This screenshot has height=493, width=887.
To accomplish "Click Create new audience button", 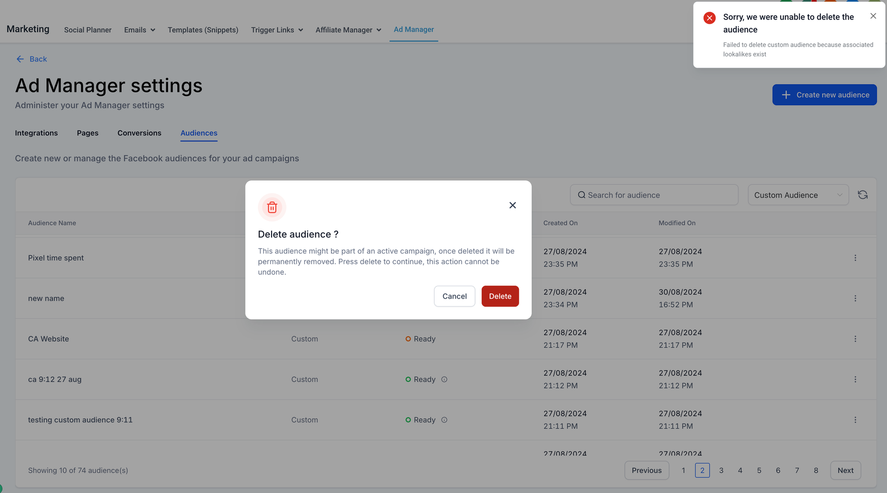I will 824,95.
